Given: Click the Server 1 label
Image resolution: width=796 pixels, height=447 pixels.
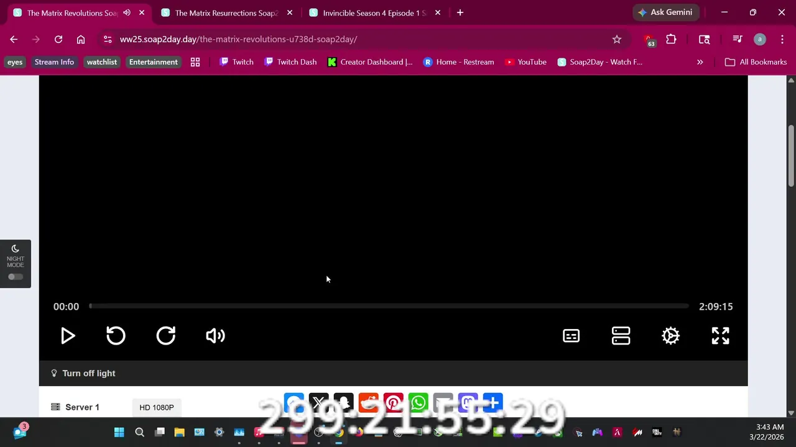Looking at the screenshot, I should (x=82, y=407).
